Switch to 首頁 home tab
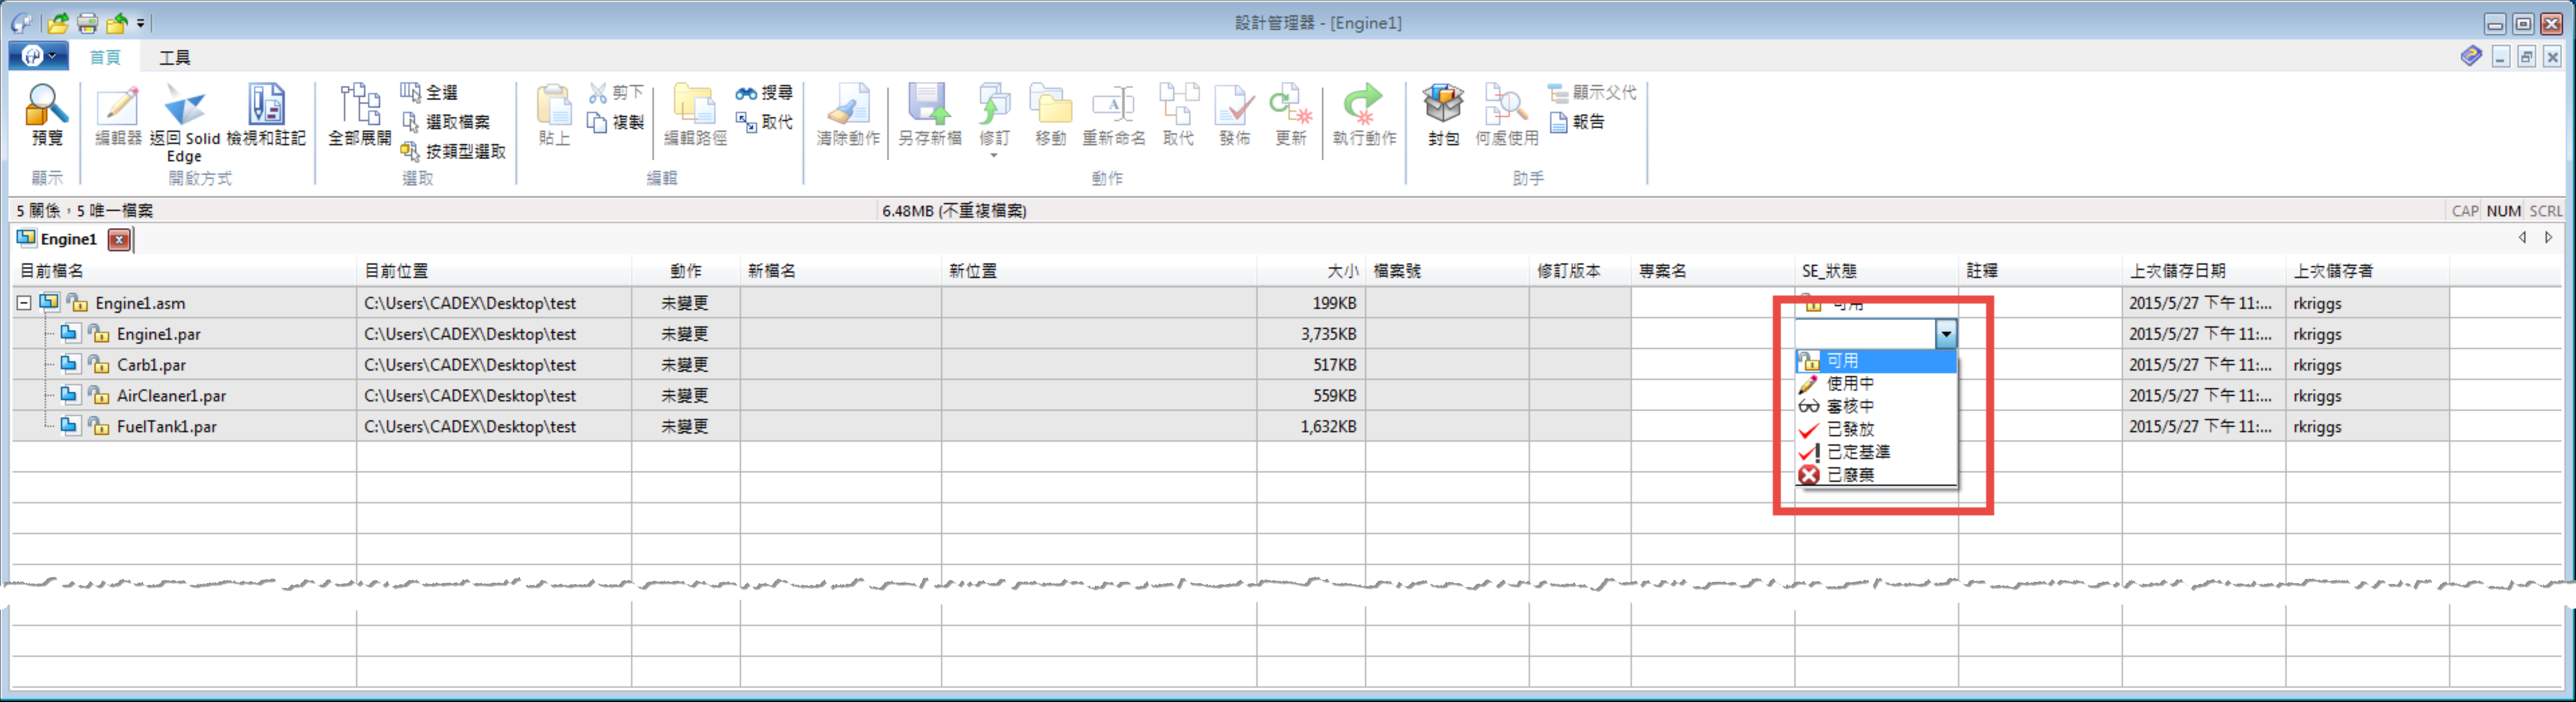2576x702 pixels. tap(105, 57)
